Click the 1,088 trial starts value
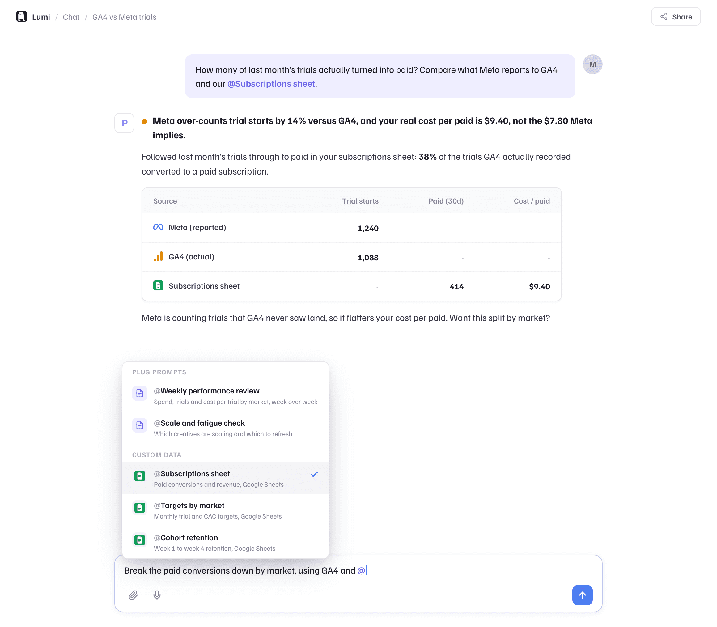 (x=368, y=258)
